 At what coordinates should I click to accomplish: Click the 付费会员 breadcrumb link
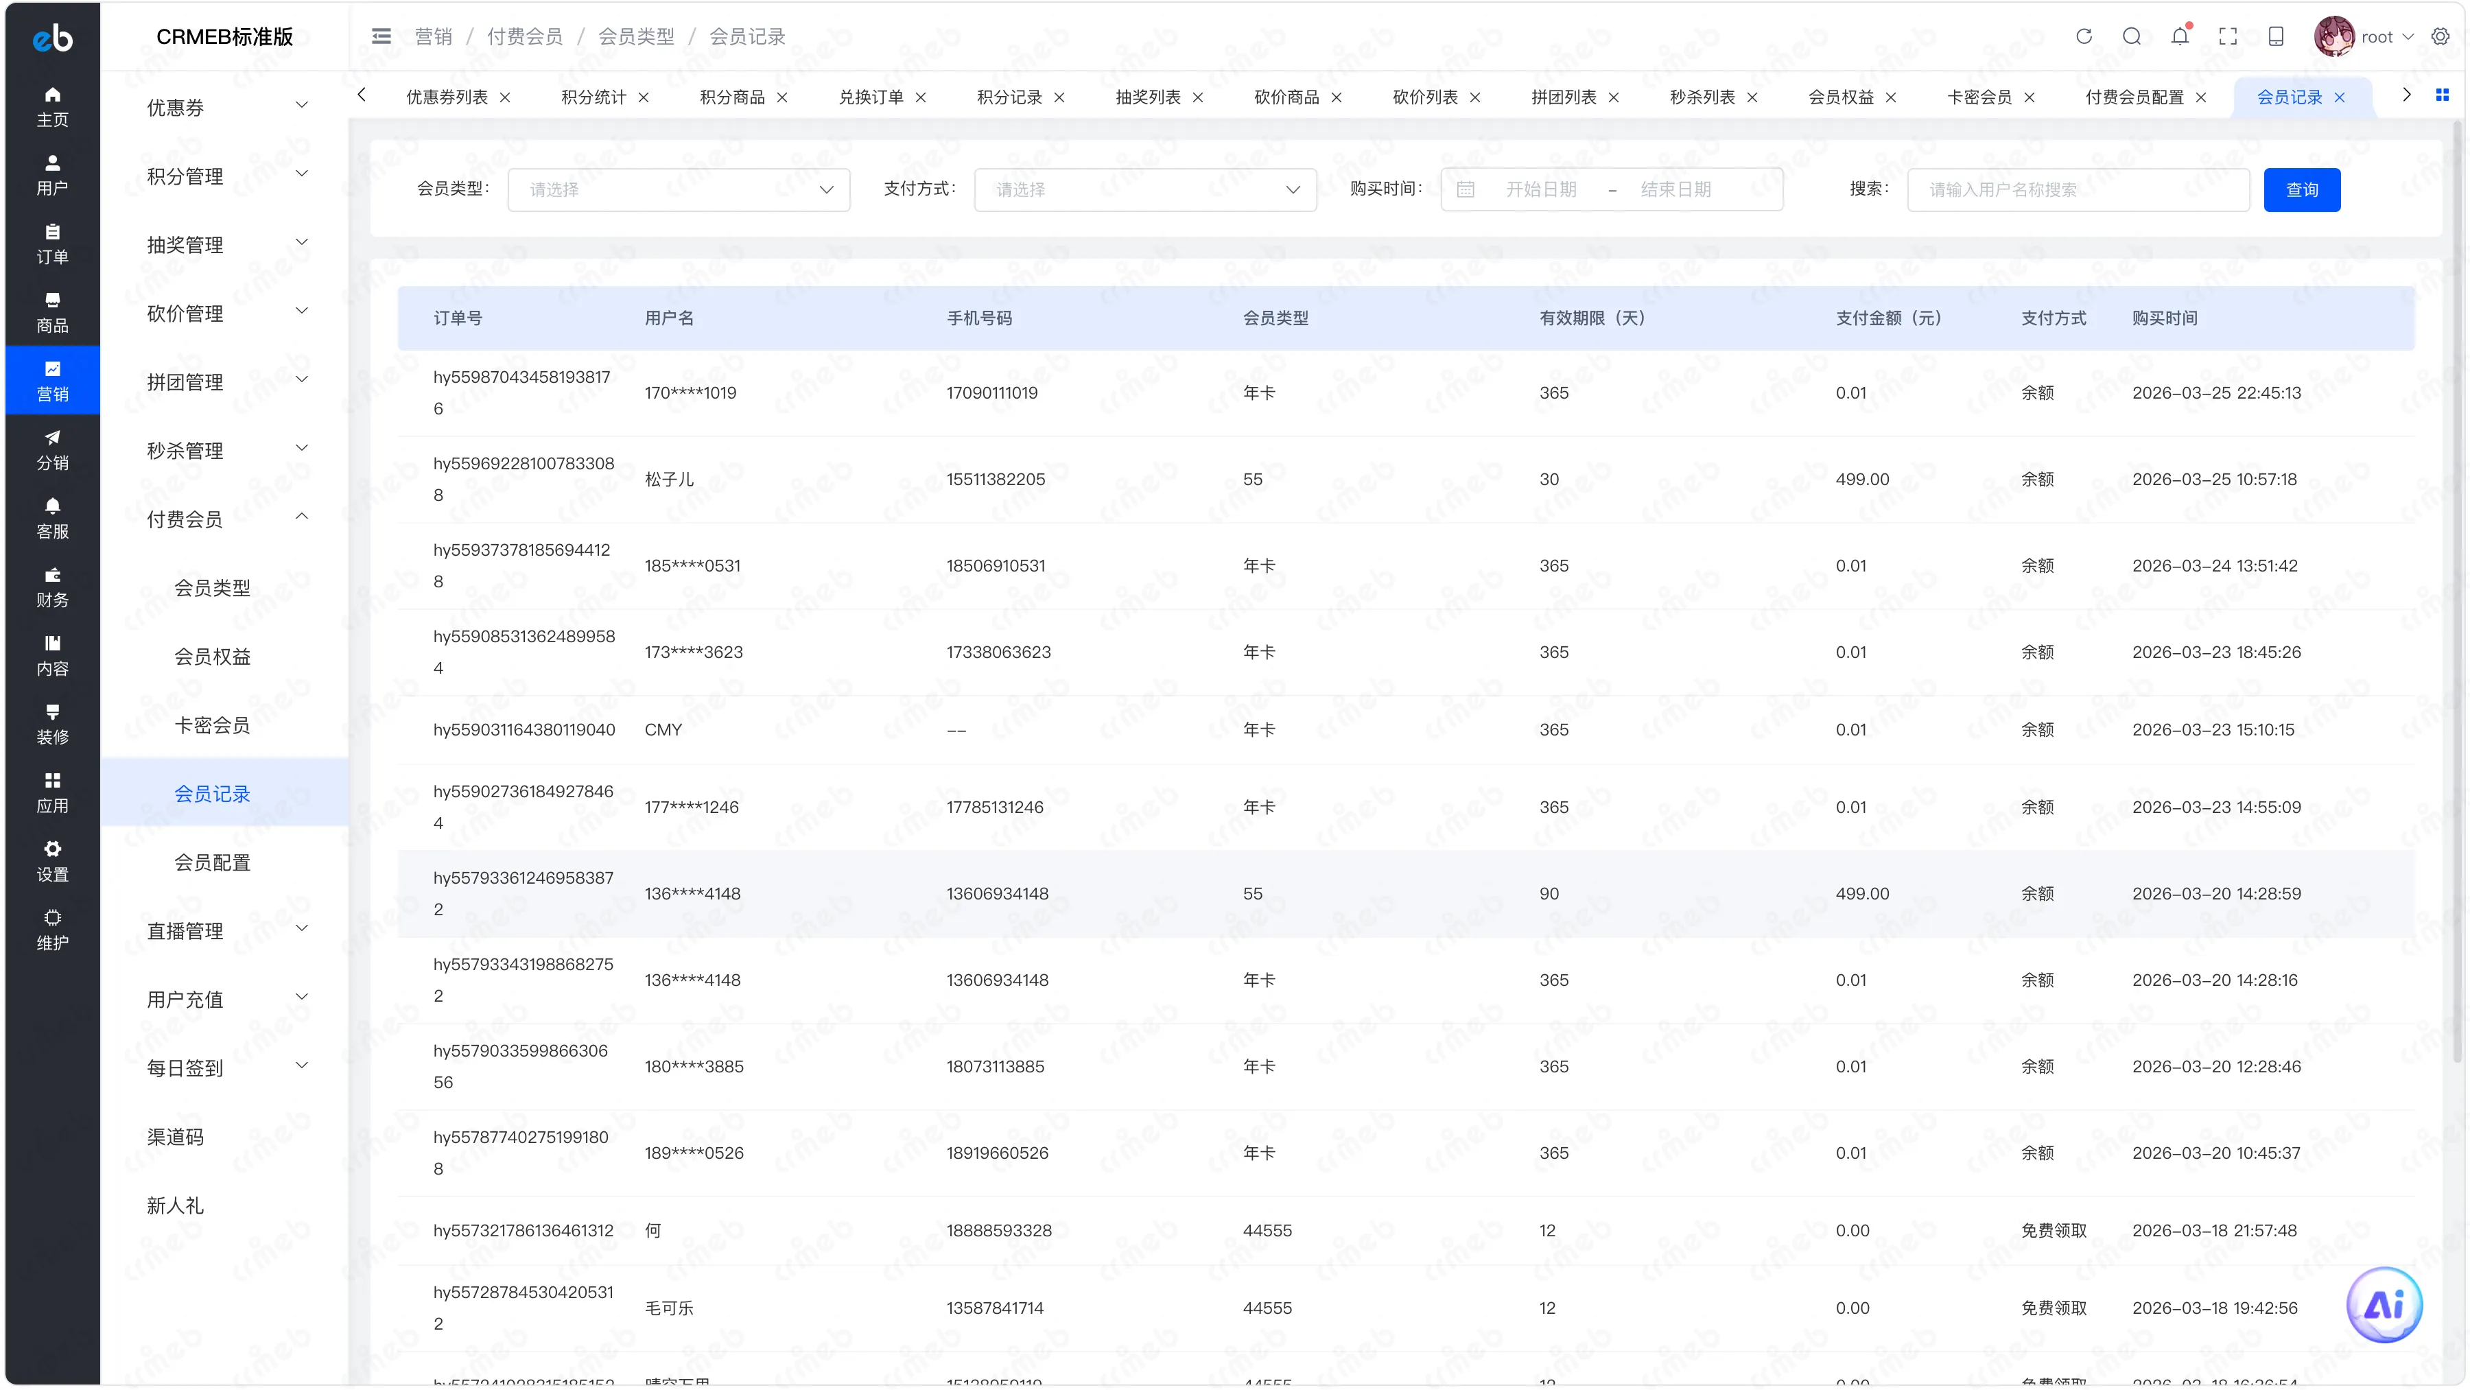coord(524,36)
